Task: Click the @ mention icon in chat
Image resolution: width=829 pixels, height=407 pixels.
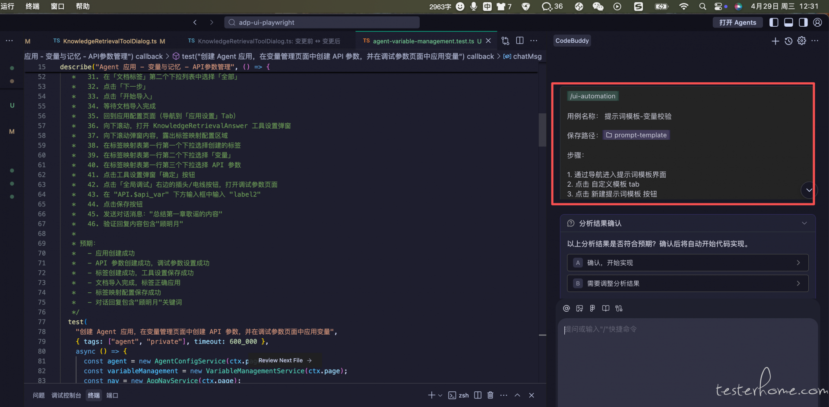Action: (x=566, y=308)
